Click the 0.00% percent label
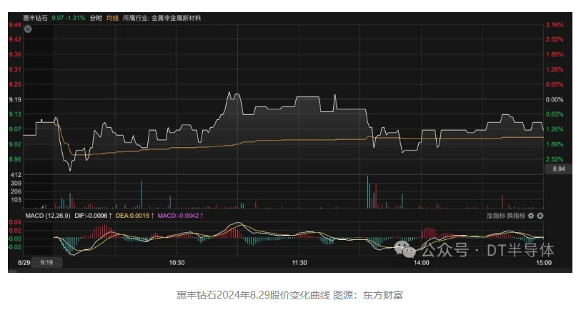This screenshot has height=310, width=581. pyautogui.click(x=555, y=99)
